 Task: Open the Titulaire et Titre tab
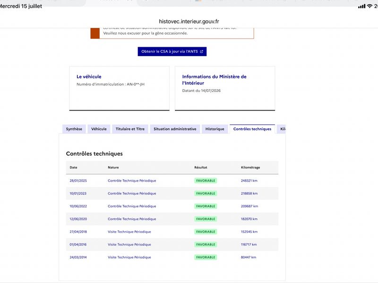(x=130, y=129)
